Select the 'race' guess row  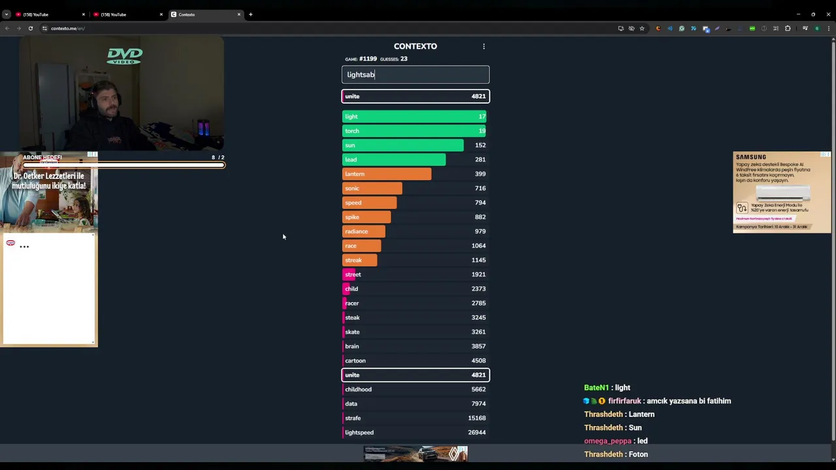(x=415, y=245)
